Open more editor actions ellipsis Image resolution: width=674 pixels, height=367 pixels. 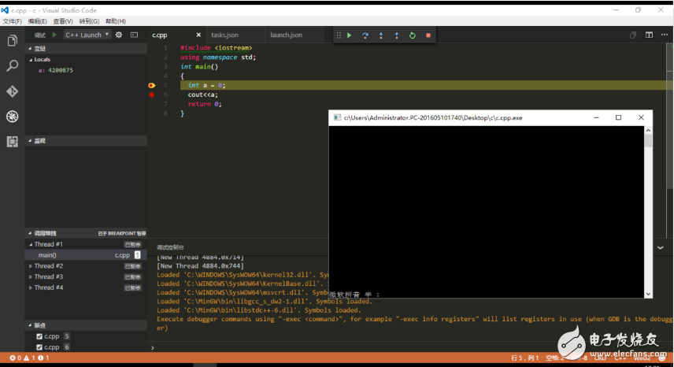[x=665, y=35]
